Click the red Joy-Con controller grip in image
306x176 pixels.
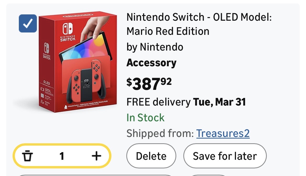coord(87,81)
